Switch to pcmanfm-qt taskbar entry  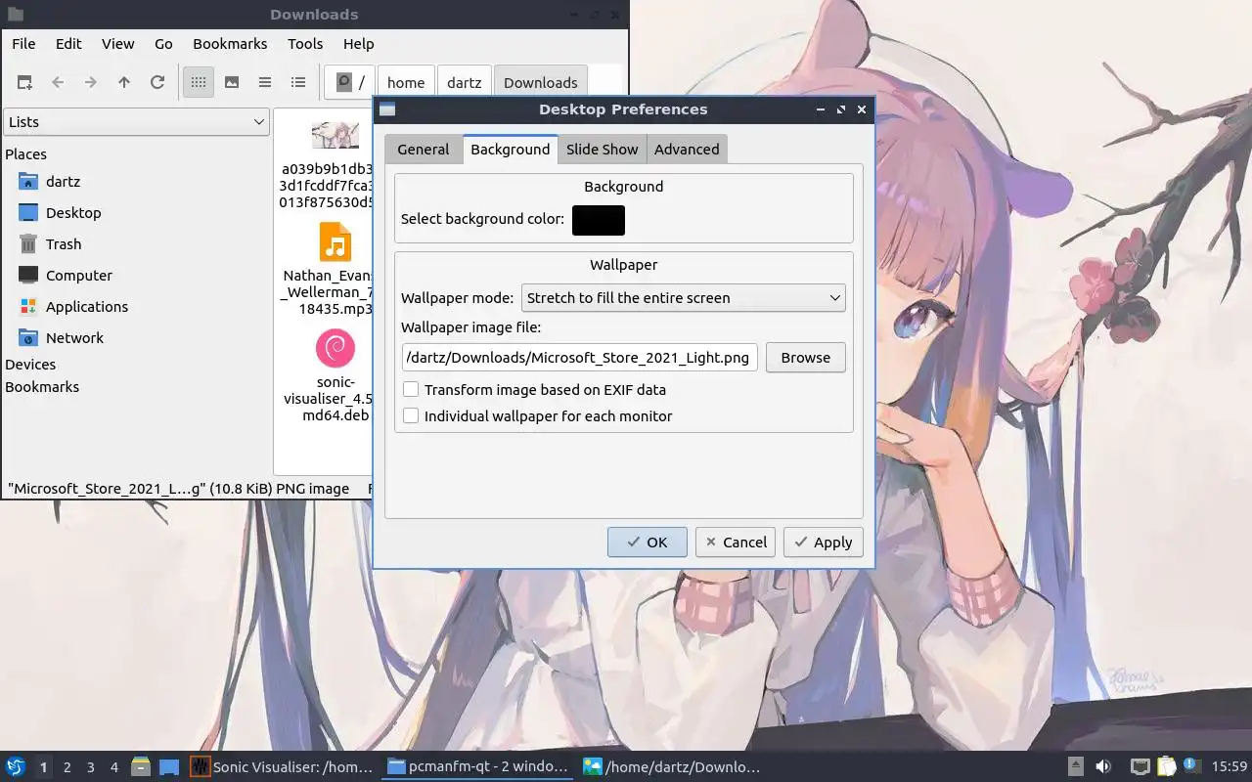click(x=478, y=767)
